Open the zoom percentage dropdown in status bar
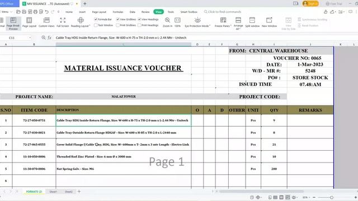The image size is (358, 201). [x=306, y=197]
